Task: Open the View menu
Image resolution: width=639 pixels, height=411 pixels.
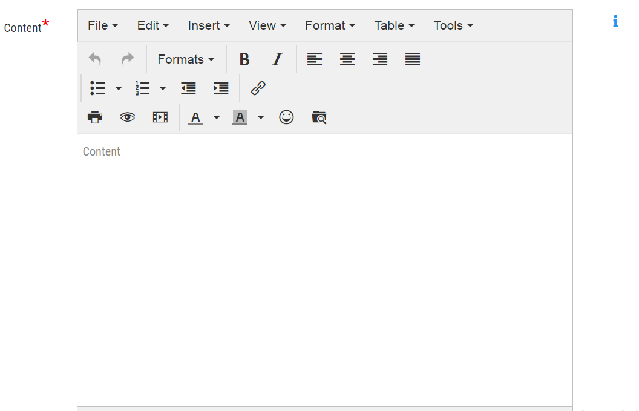Action: pyautogui.click(x=267, y=25)
